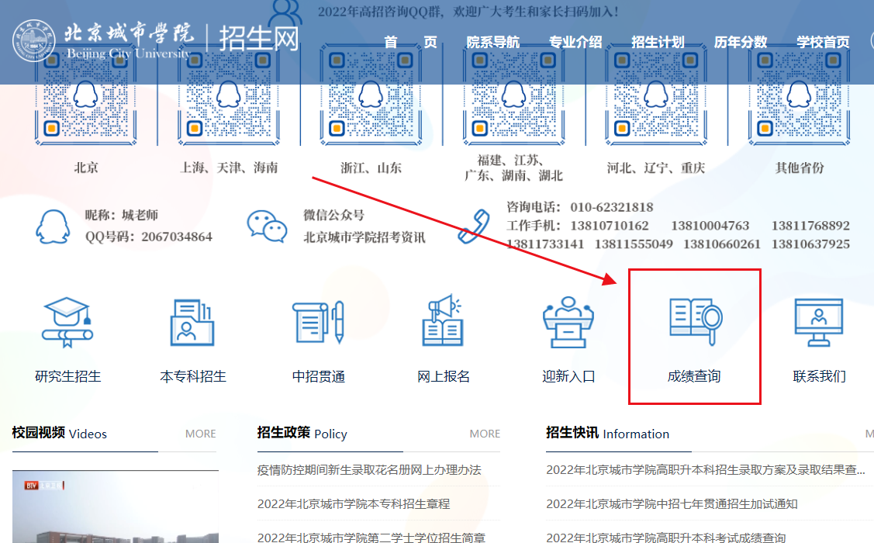Click the WeChat 微信公众号 icon
The height and width of the screenshot is (543, 874).
coord(267,226)
